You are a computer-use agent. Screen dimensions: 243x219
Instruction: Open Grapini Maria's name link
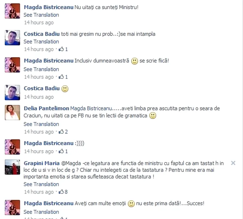[x=42, y=163]
